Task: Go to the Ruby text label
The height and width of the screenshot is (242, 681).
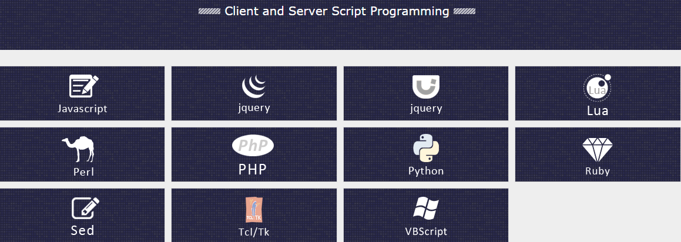Action: pyautogui.click(x=598, y=171)
